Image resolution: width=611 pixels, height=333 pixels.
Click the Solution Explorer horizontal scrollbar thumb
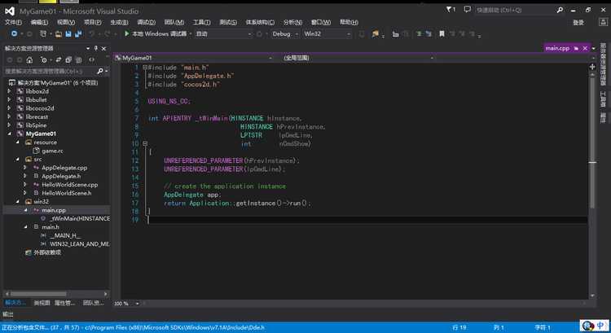pos(38,294)
